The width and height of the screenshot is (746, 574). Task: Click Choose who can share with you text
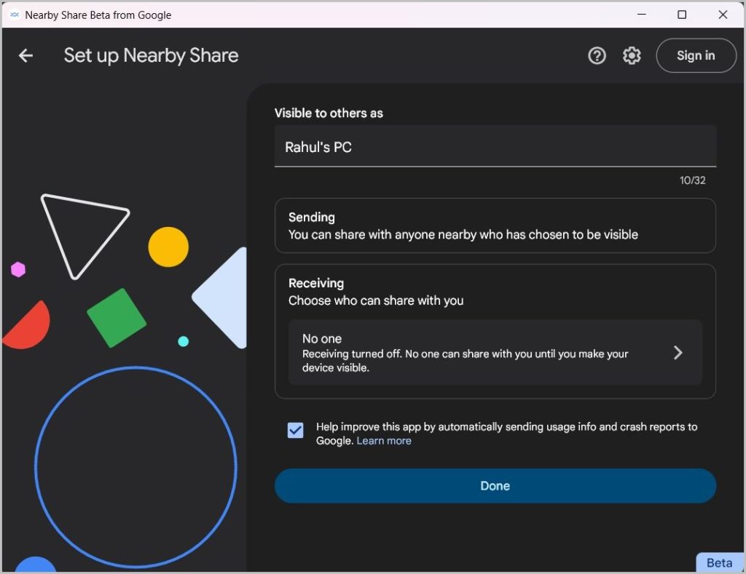[376, 300]
